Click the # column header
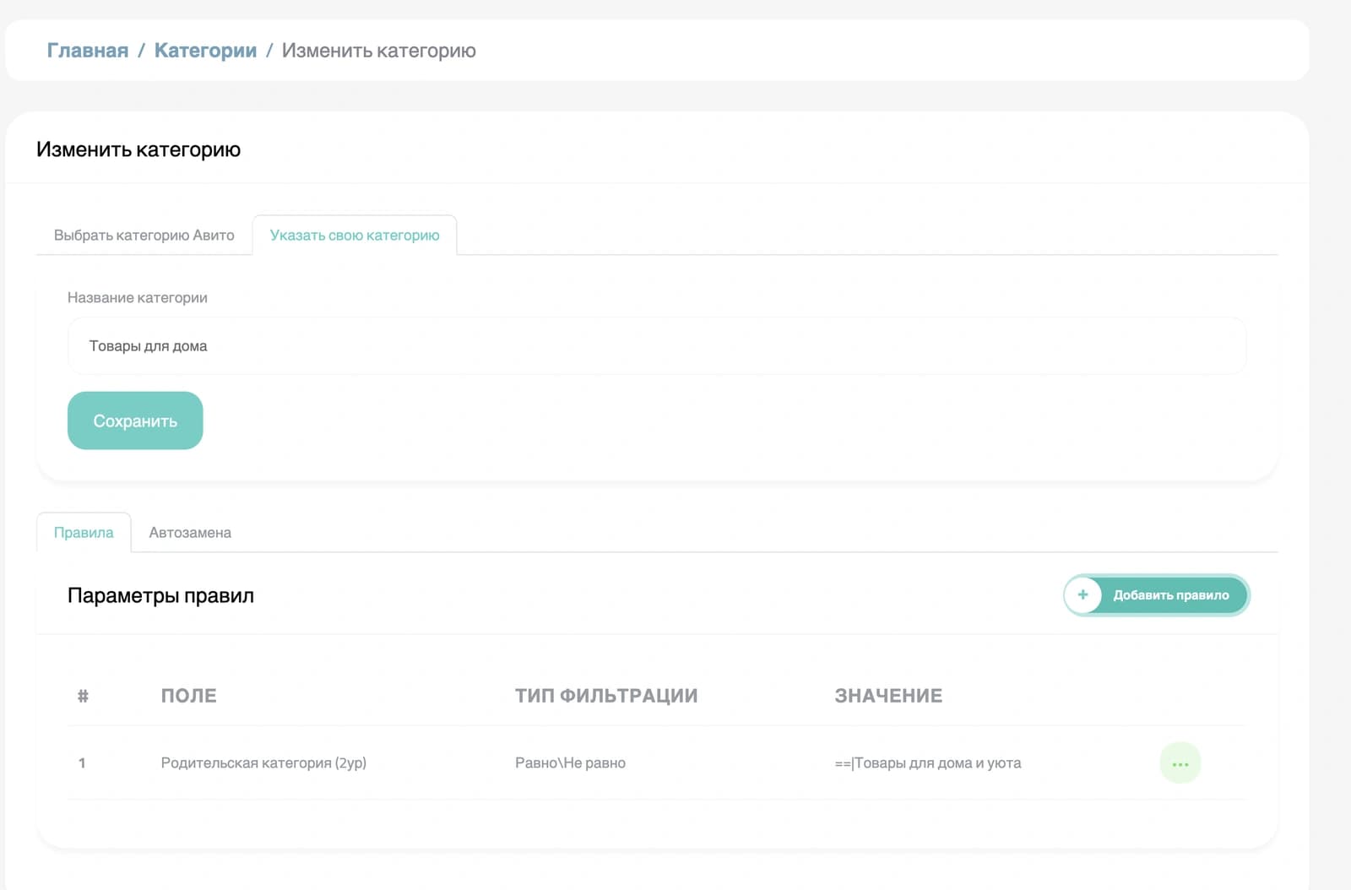 83,696
